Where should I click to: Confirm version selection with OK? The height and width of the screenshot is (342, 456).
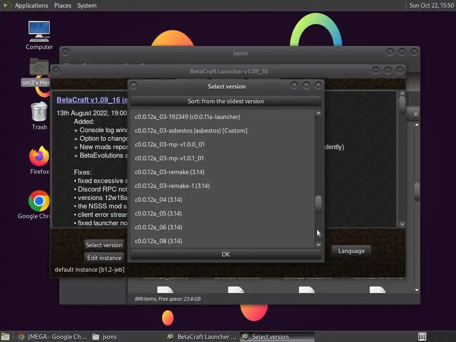pos(226,254)
